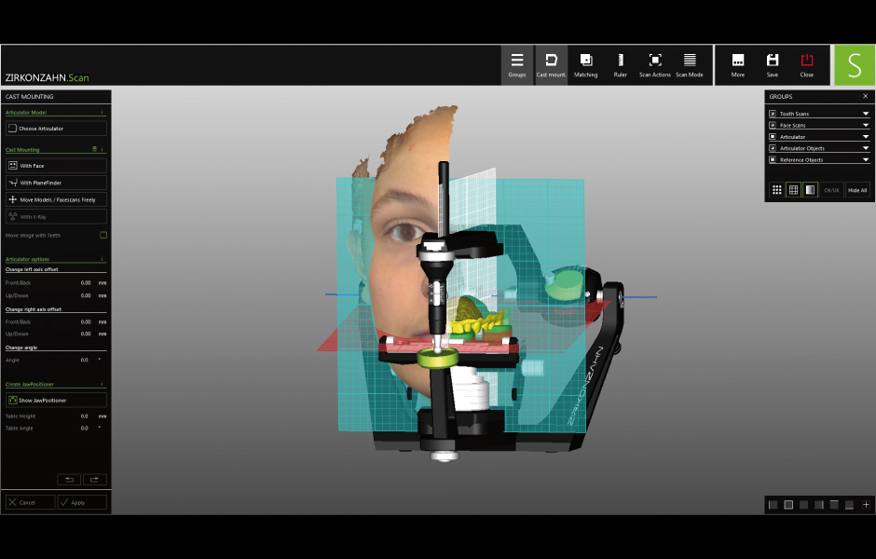Save the project with the Save icon

click(x=773, y=64)
